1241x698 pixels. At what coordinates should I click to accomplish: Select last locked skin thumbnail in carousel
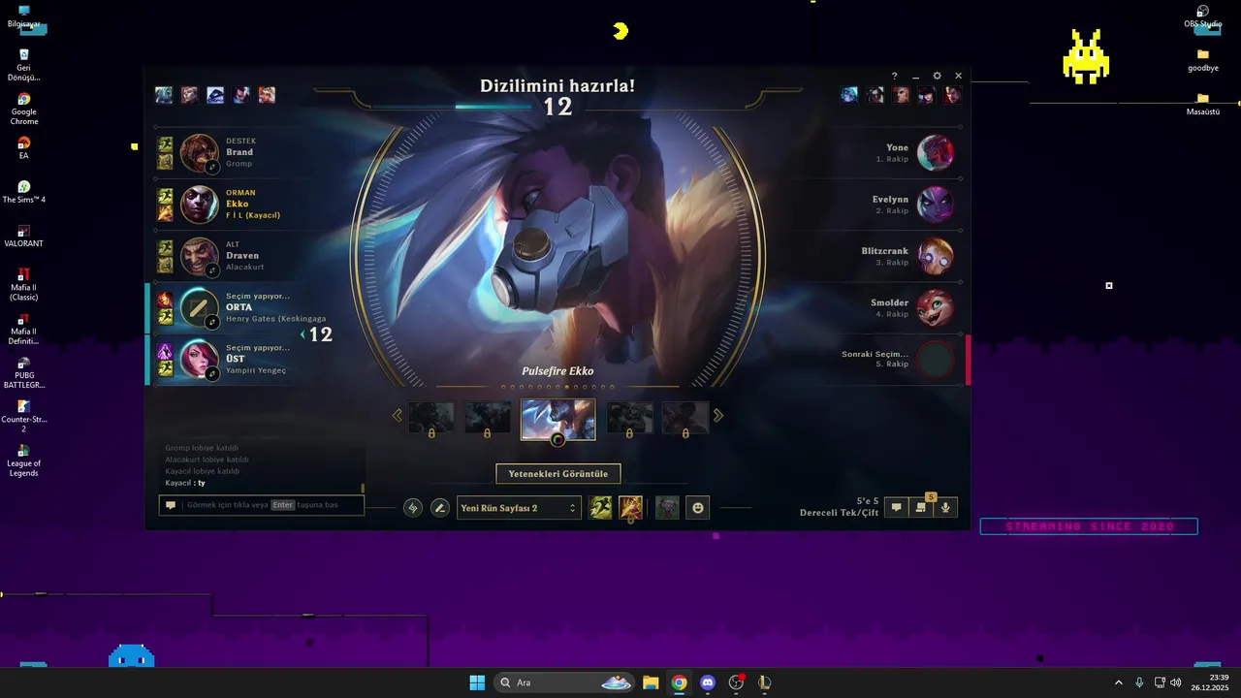pyautogui.click(x=684, y=417)
